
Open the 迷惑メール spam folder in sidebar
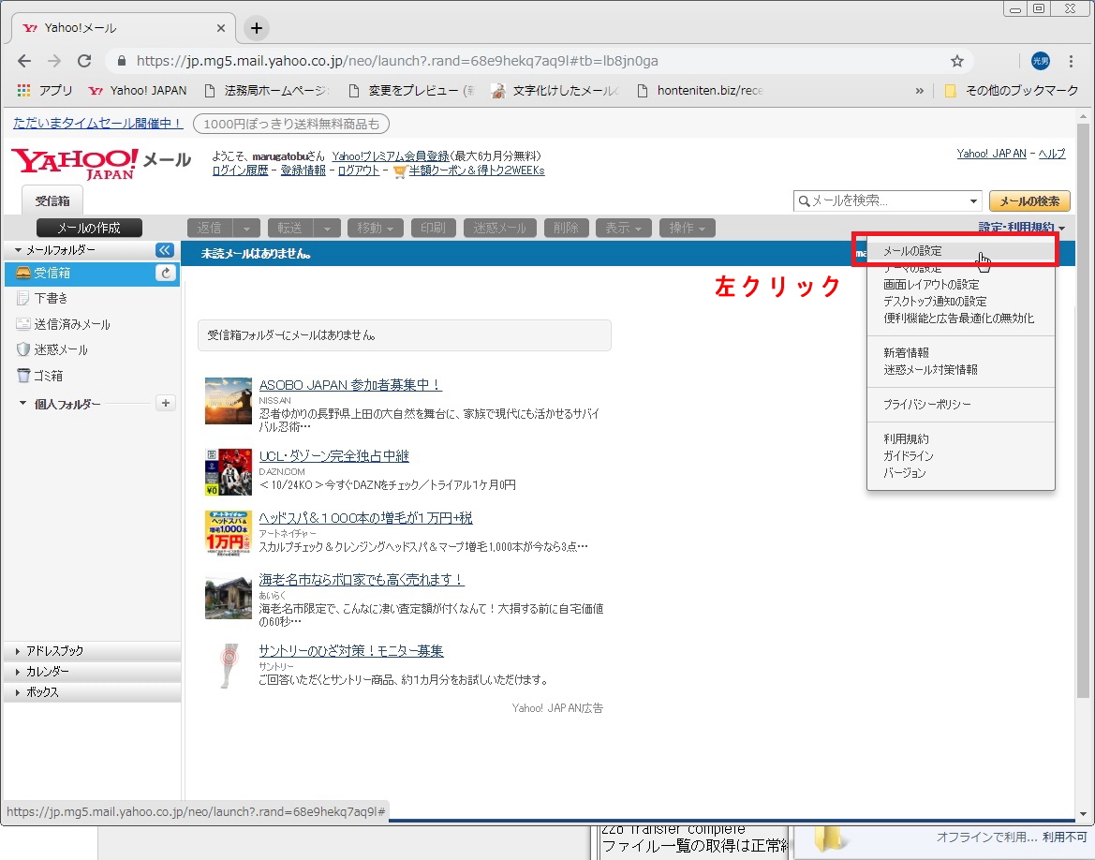[x=61, y=349]
